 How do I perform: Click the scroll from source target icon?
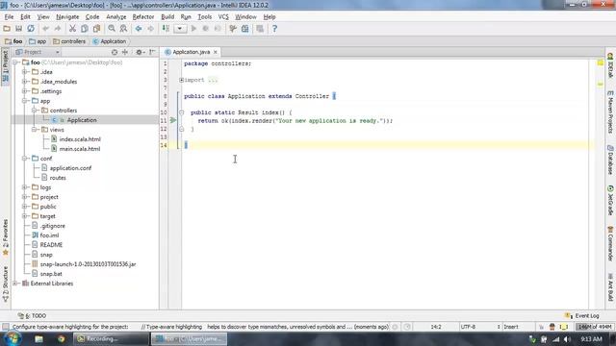coord(115,52)
